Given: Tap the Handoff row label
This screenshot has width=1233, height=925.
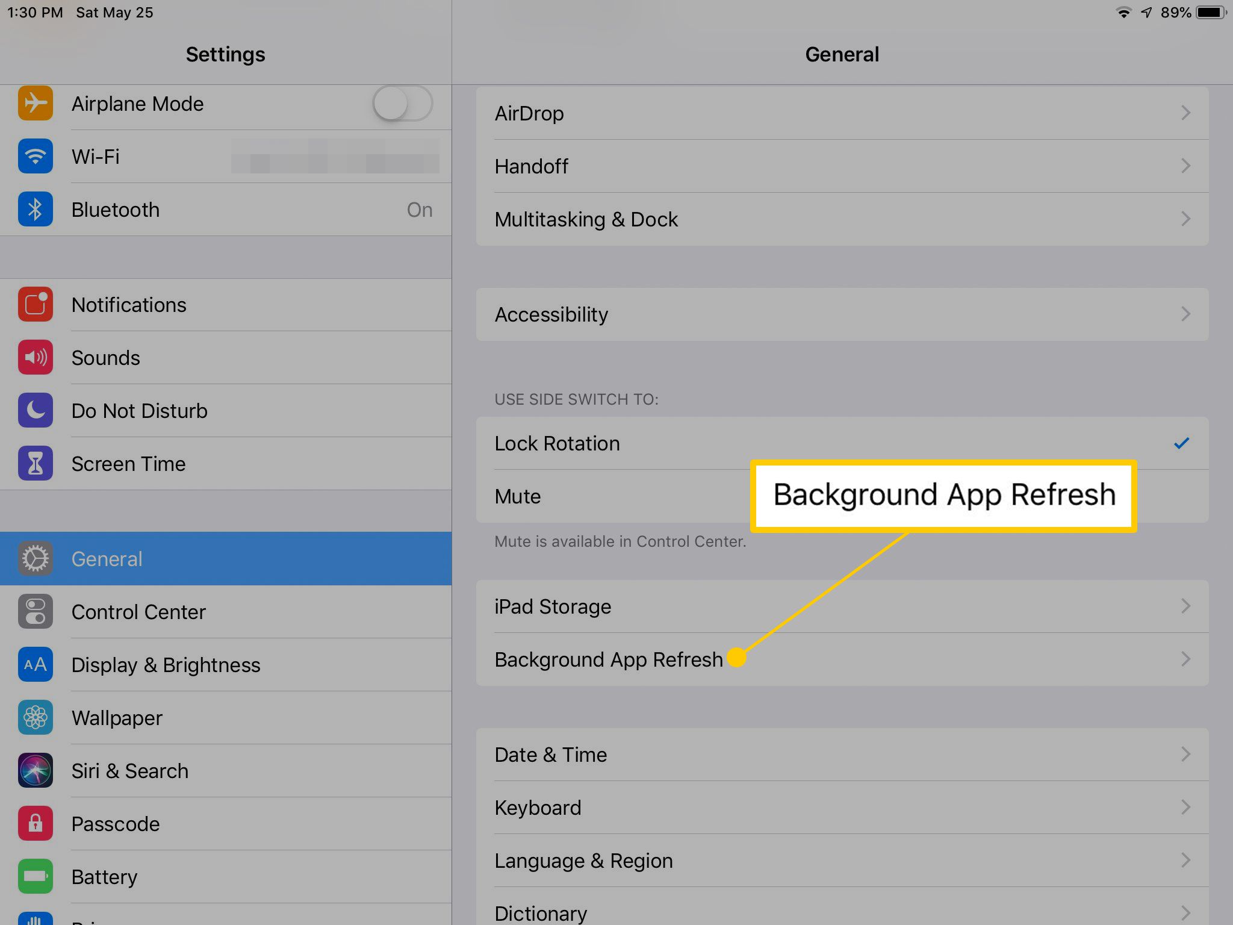Looking at the screenshot, I should (531, 167).
